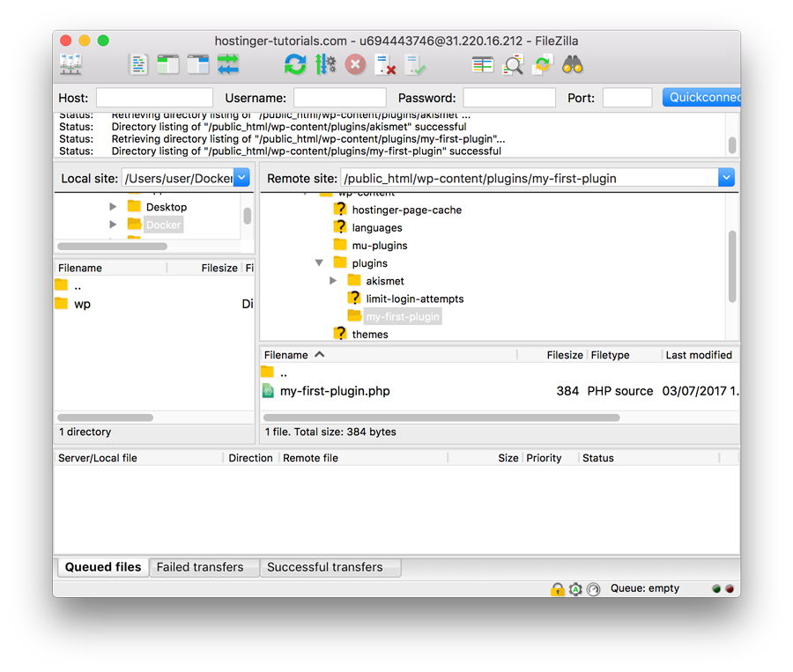Click the Quickconnect button
Screen dimensions: 793x672
[701, 97]
